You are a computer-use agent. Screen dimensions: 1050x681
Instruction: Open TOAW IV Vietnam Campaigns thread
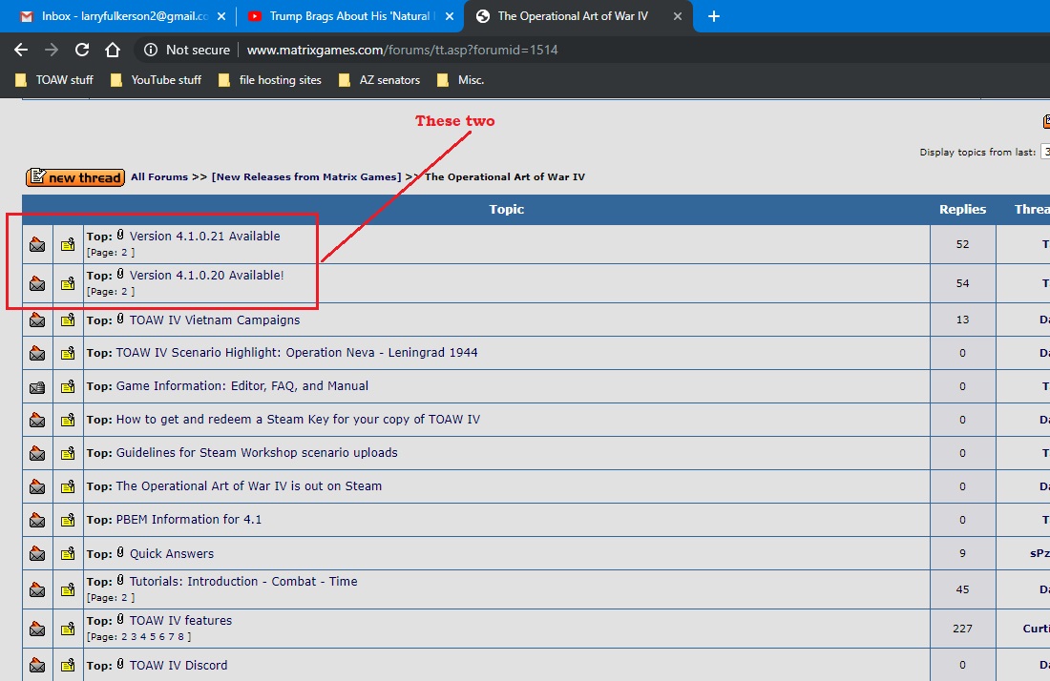pos(214,320)
